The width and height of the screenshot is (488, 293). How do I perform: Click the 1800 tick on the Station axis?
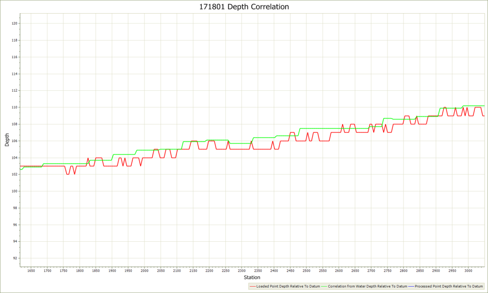coord(80,271)
